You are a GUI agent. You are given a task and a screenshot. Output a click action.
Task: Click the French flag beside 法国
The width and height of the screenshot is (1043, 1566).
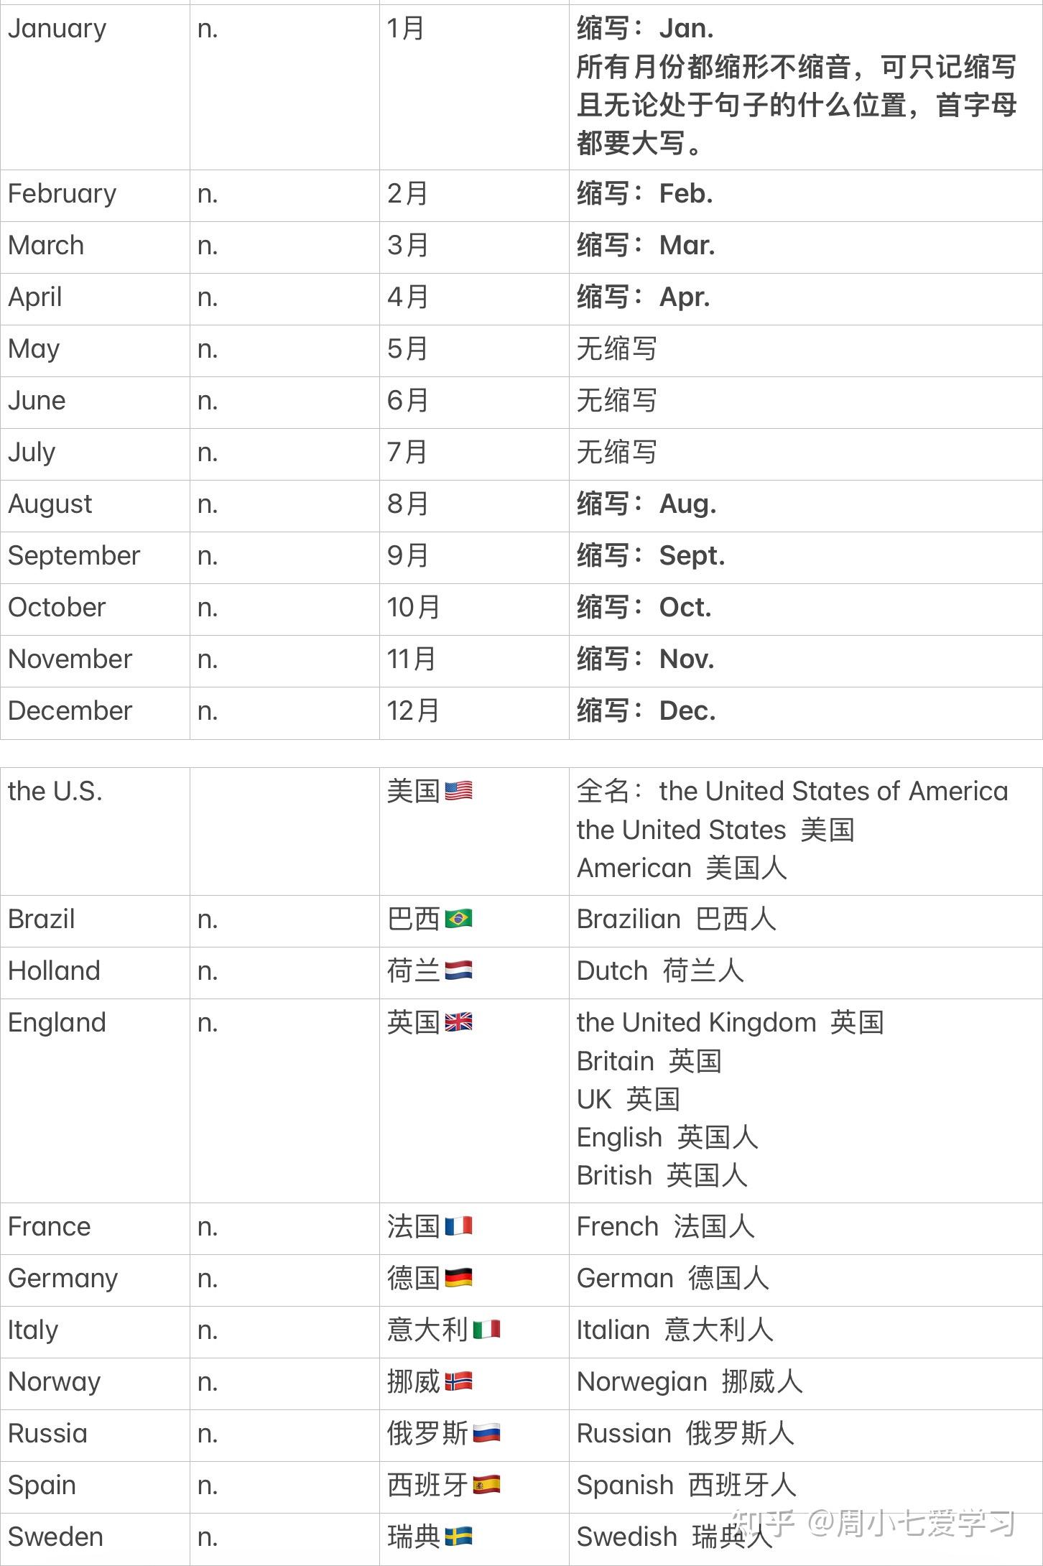pos(458,1226)
